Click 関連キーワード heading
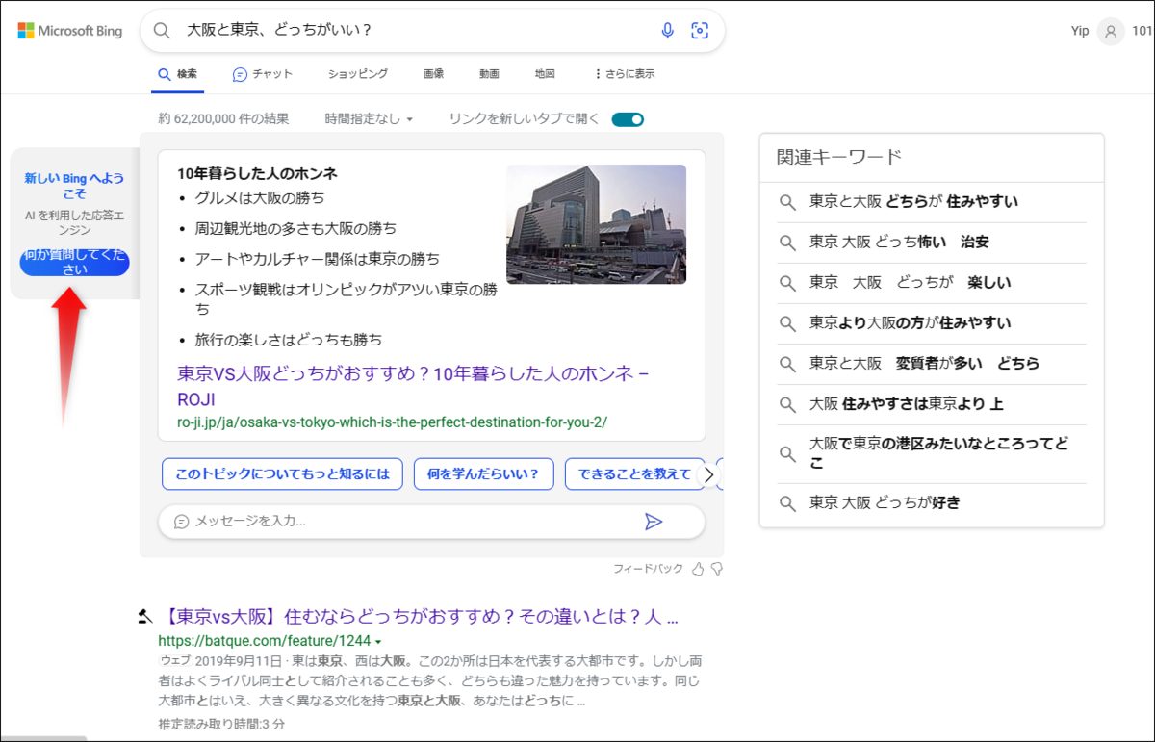The height and width of the screenshot is (742, 1155). [x=839, y=158]
